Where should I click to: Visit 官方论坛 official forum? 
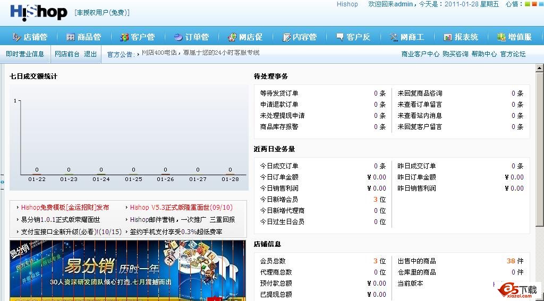513,54
